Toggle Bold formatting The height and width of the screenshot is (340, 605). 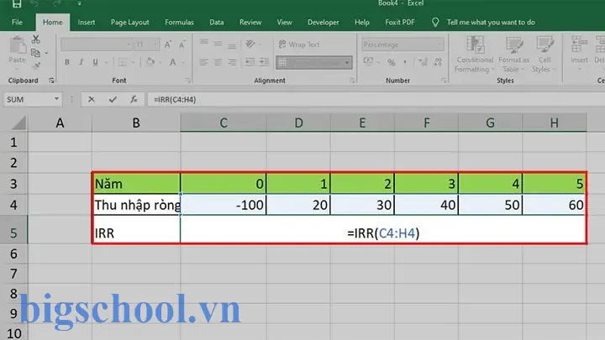click(x=67, y=62)
